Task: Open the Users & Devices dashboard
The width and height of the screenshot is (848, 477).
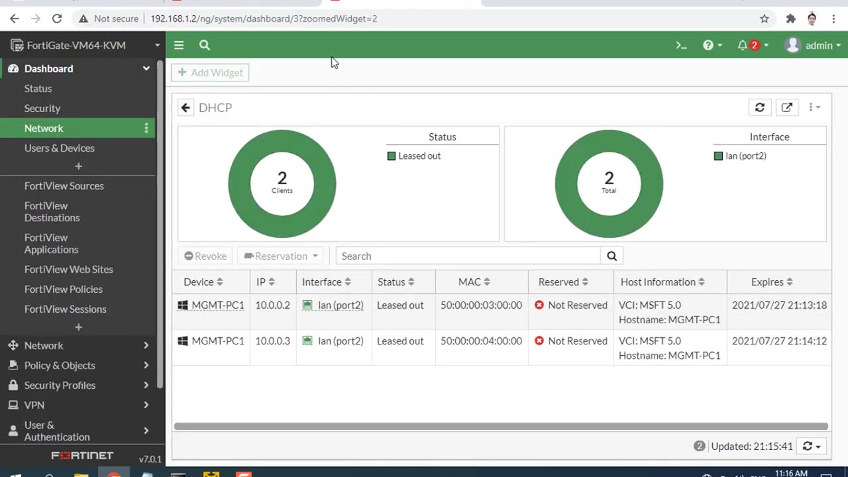Action: [x=60, y=148]
